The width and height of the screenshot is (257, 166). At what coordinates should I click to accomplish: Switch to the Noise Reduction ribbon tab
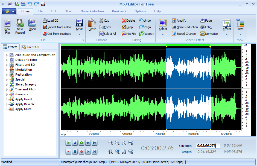tap(92, 11)
